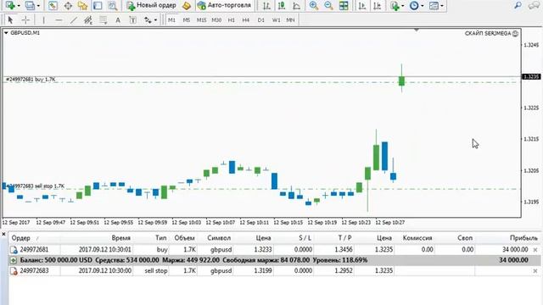Draw a vertical line tool
Screen dimensions: 543x305
tap(43, 20)
